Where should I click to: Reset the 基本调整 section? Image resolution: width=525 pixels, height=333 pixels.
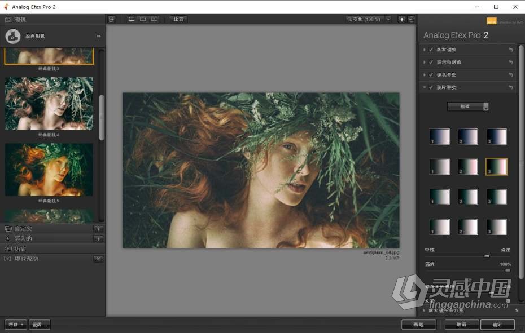click(x=510, y=50)
